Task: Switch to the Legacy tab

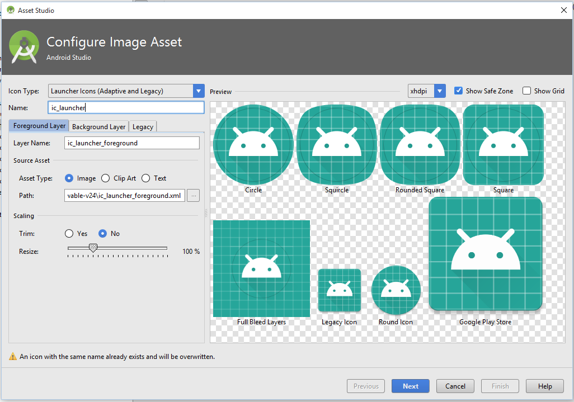Action: pos(143,126)
